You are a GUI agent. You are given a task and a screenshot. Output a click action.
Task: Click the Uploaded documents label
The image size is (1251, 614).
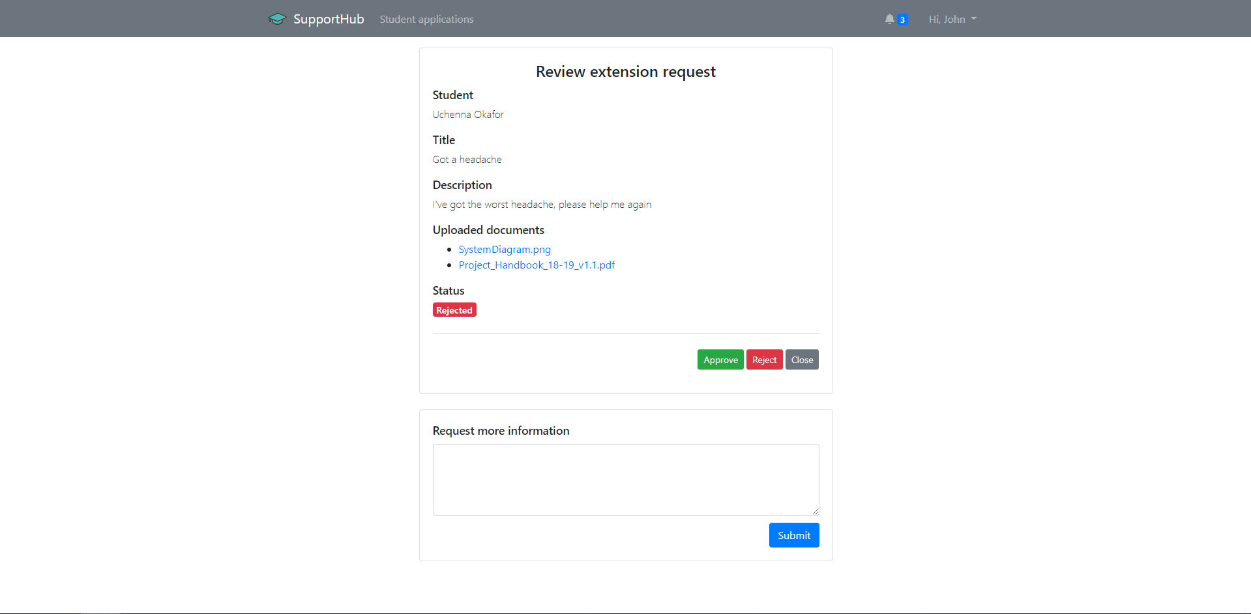[488, 230]
